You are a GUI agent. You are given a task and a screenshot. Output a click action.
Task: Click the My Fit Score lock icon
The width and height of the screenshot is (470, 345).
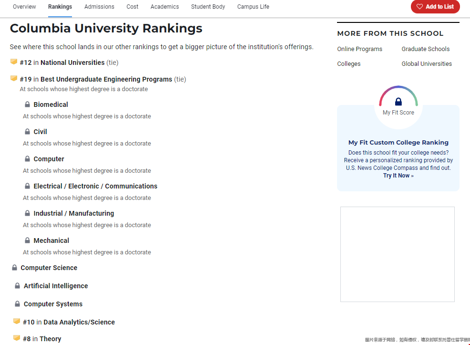[398, 102]
